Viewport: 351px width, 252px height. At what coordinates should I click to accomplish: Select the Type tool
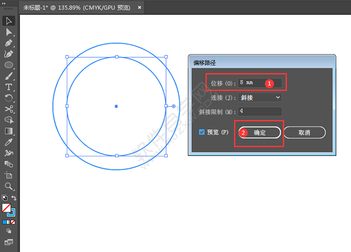[9, 87]
